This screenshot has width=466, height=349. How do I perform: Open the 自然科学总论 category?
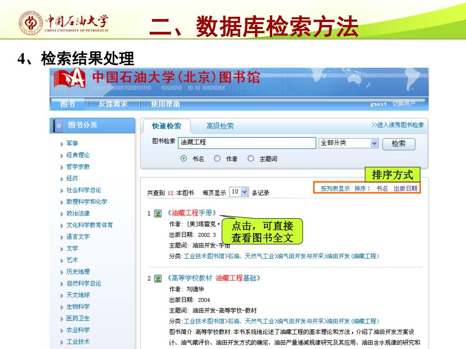coord(84,284)
